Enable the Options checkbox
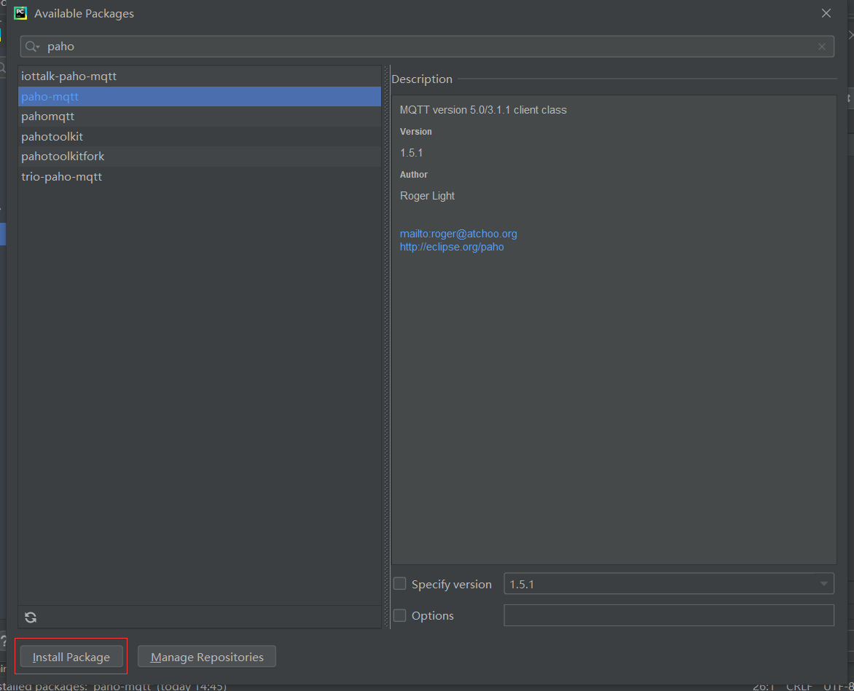Viewport: 854px width, 691px height. (400, 615)
